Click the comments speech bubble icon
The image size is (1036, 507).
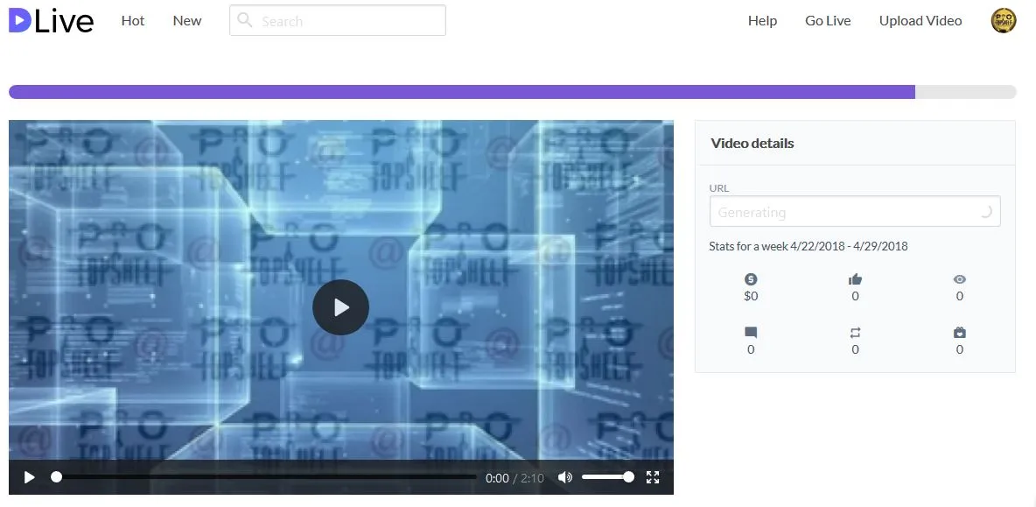coord(752,333)
